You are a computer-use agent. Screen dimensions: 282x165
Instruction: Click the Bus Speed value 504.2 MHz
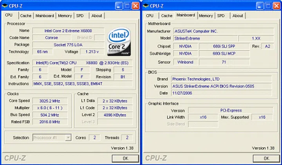pos(50,115)
